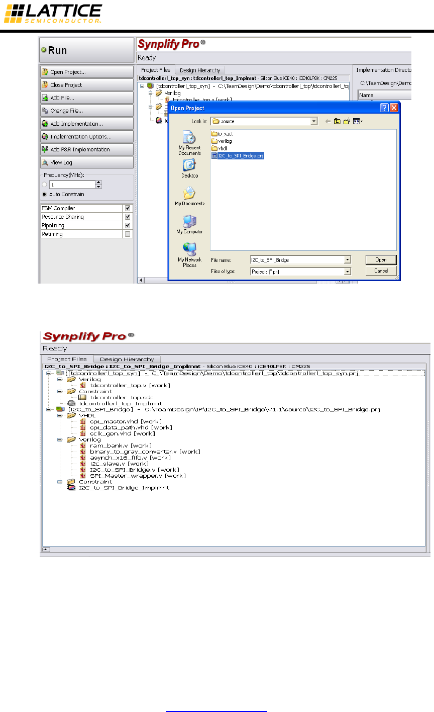Enable the Retiming checkbox
Viewport: 434px width, 712px height.
coord(128,234)
